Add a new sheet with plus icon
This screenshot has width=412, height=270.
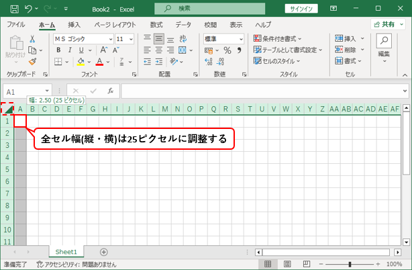104,252
